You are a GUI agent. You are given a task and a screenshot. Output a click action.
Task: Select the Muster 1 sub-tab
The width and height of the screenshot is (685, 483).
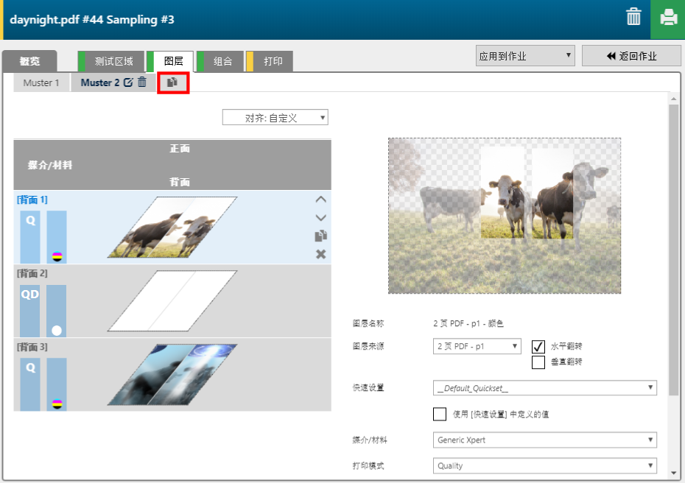point(41,82)
